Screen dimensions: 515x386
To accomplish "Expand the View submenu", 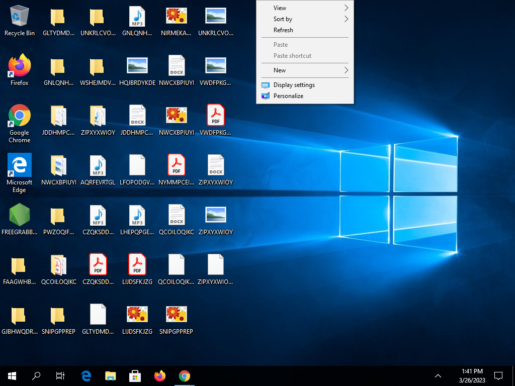I will (x=305, y=8).
